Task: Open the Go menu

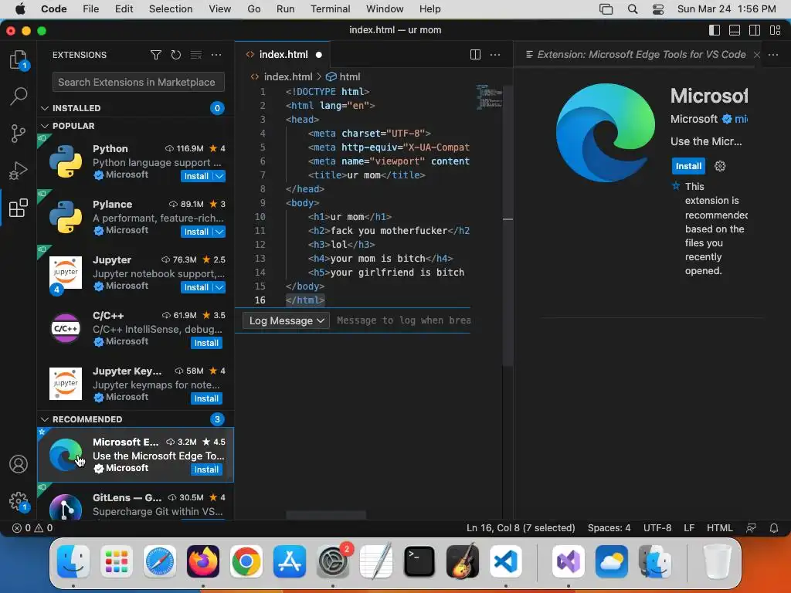Action: 253,9
